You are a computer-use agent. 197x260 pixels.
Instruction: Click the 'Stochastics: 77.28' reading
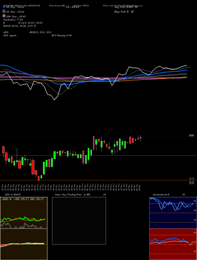point(13,20)
